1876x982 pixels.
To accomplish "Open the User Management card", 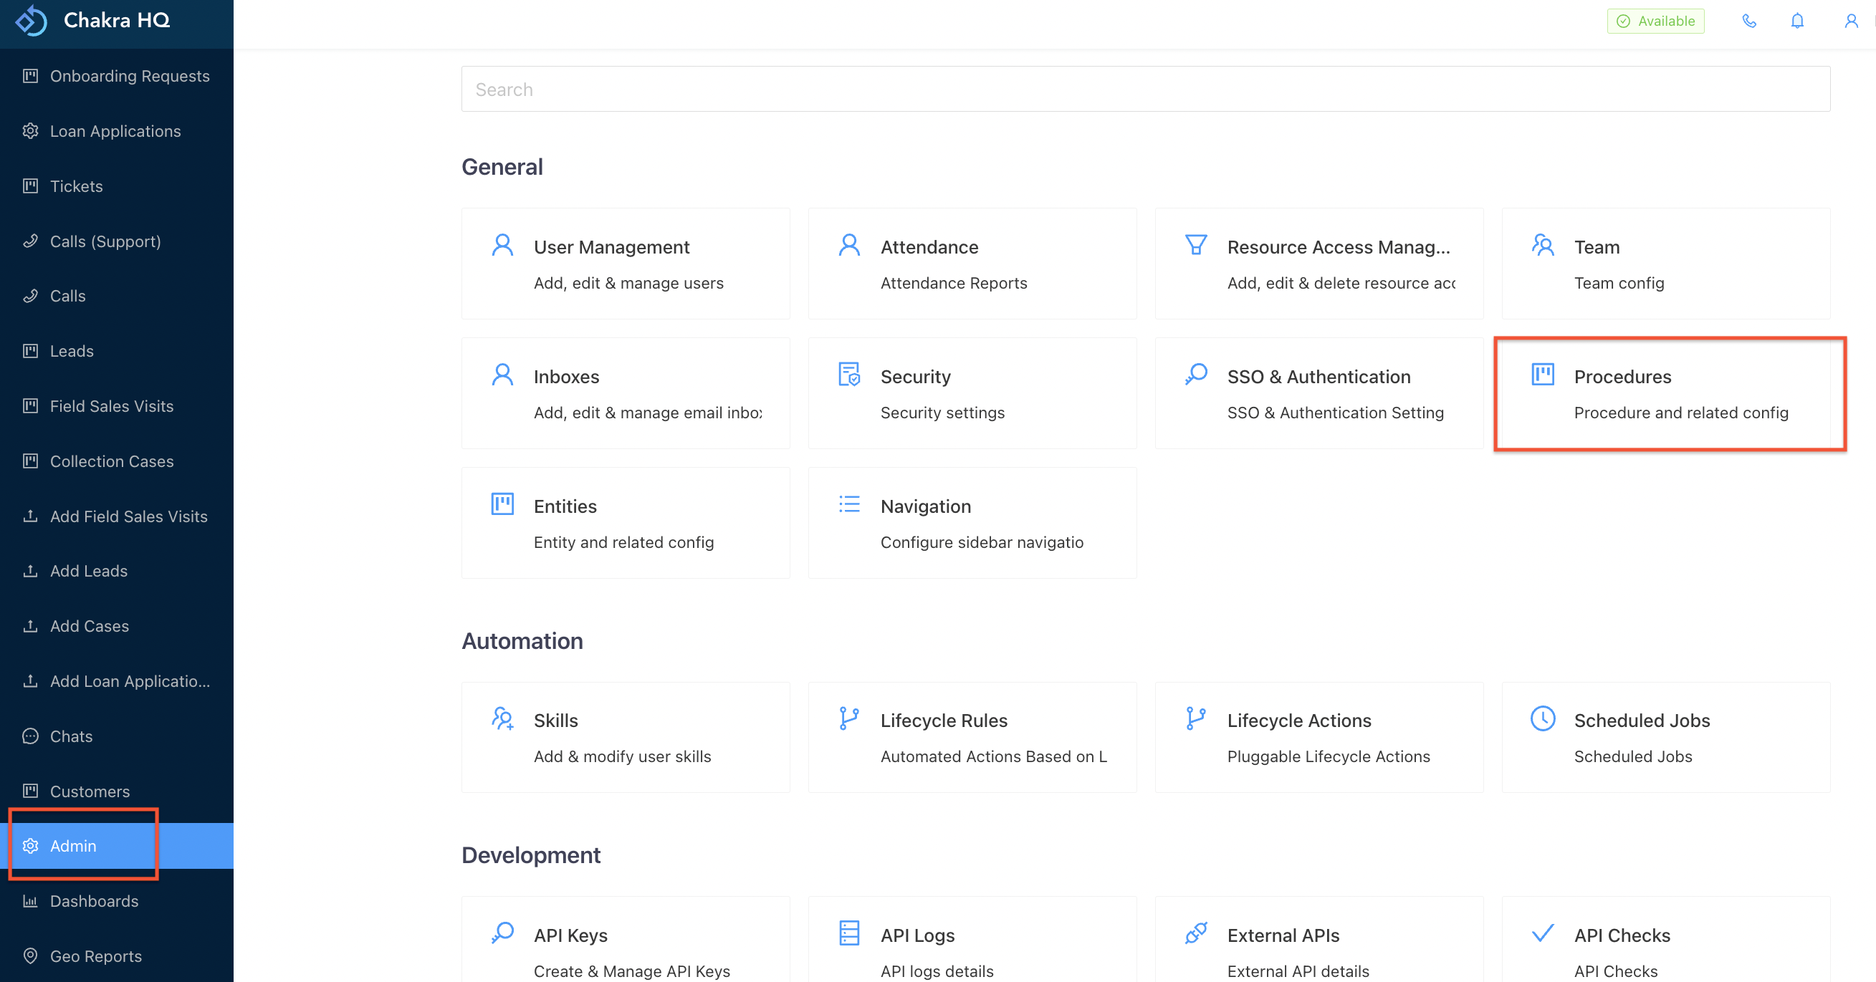I will tap(626, 264).
